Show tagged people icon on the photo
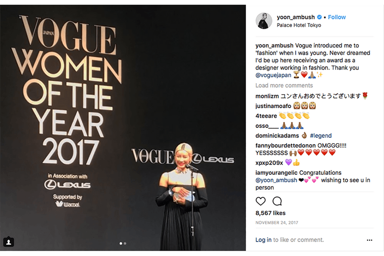Viewport: 384px width, 256px height. 8,242
